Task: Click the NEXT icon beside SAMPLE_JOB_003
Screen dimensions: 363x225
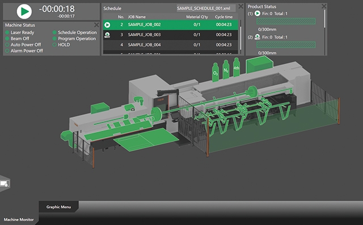Action: [x=107, y=35]
